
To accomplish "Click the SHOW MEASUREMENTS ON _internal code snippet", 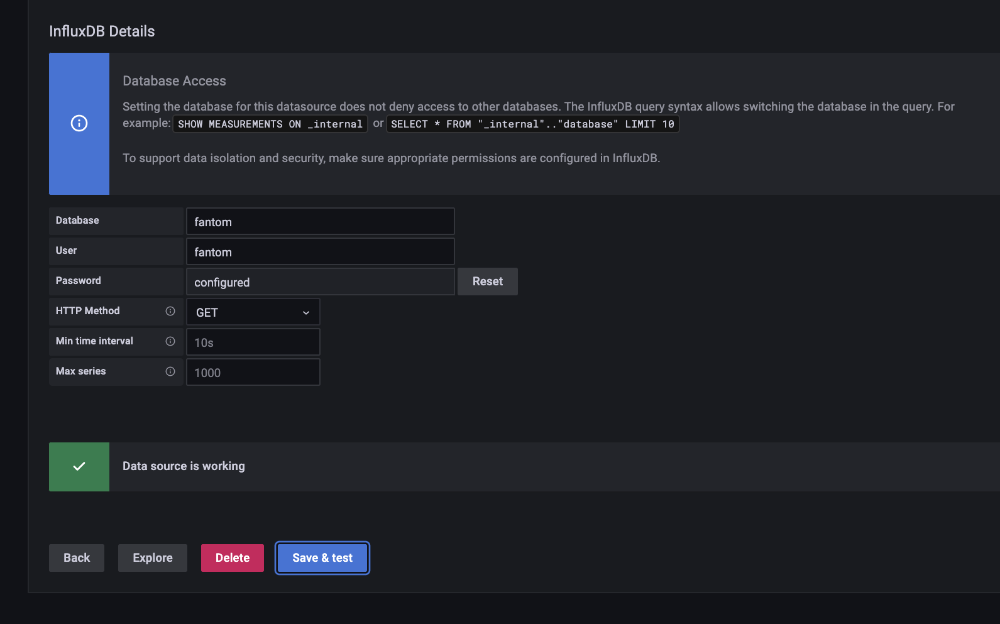I will [270, 124].
